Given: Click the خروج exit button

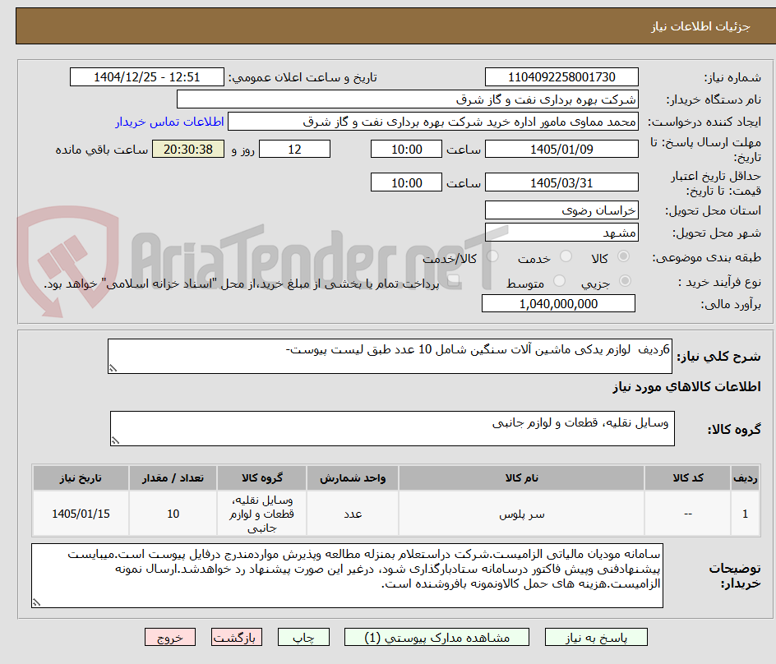Looking at the screenshot, I should (169, 637).
